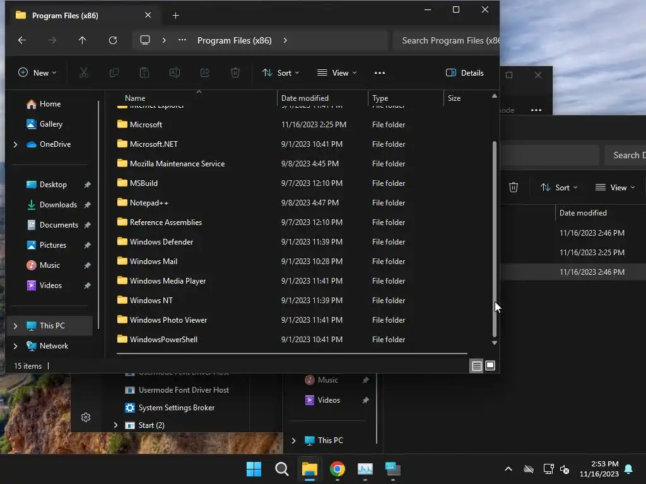Open the Sort dropdown in front window

tap(281, 73)
